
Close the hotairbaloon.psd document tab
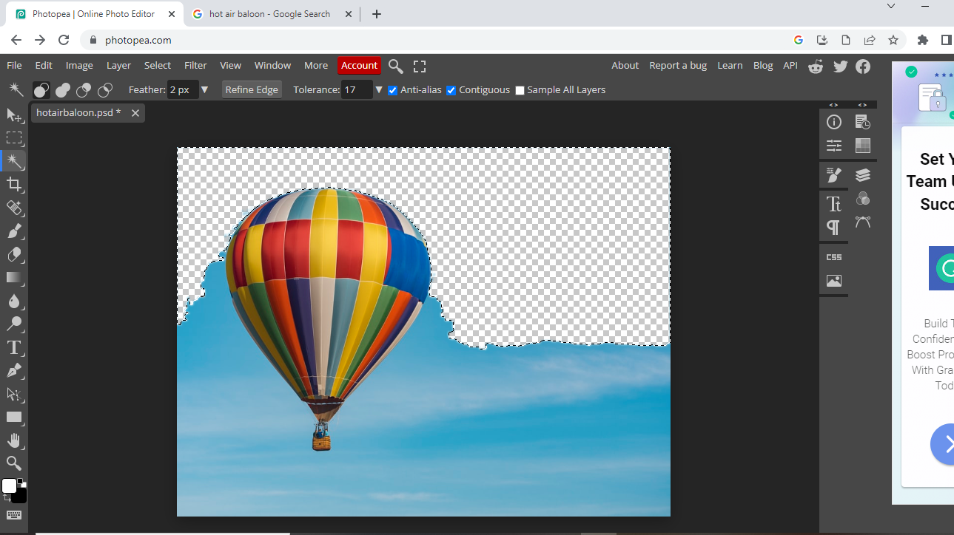click(x=135, y=113)
